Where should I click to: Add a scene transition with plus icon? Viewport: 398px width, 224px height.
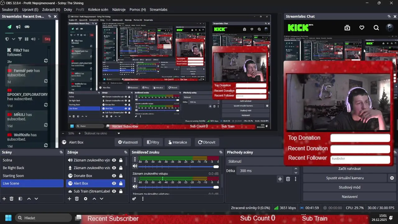tap(280, 179)
